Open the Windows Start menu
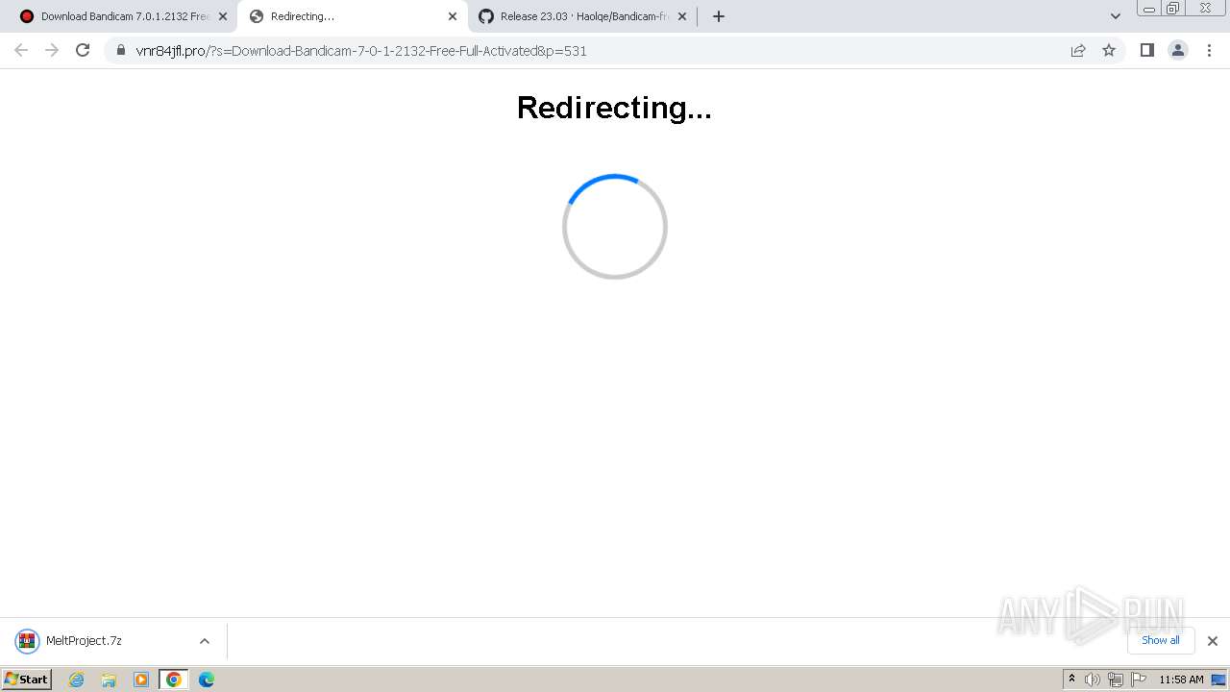The height and width of the screenshot is (692, 1230). (26, 680)
